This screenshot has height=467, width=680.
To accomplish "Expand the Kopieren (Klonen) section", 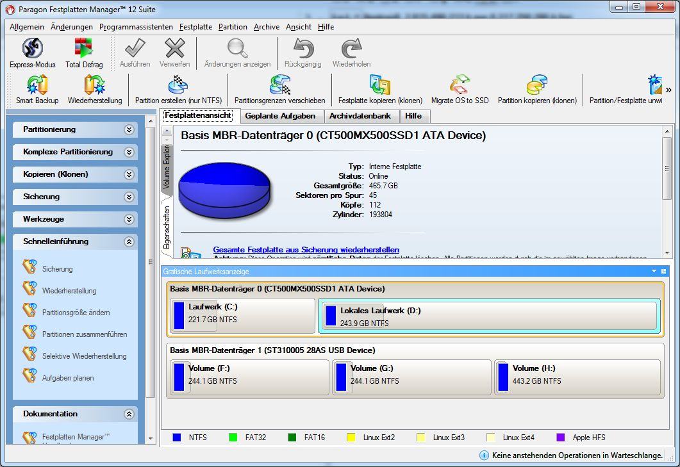I will (129, 174).
